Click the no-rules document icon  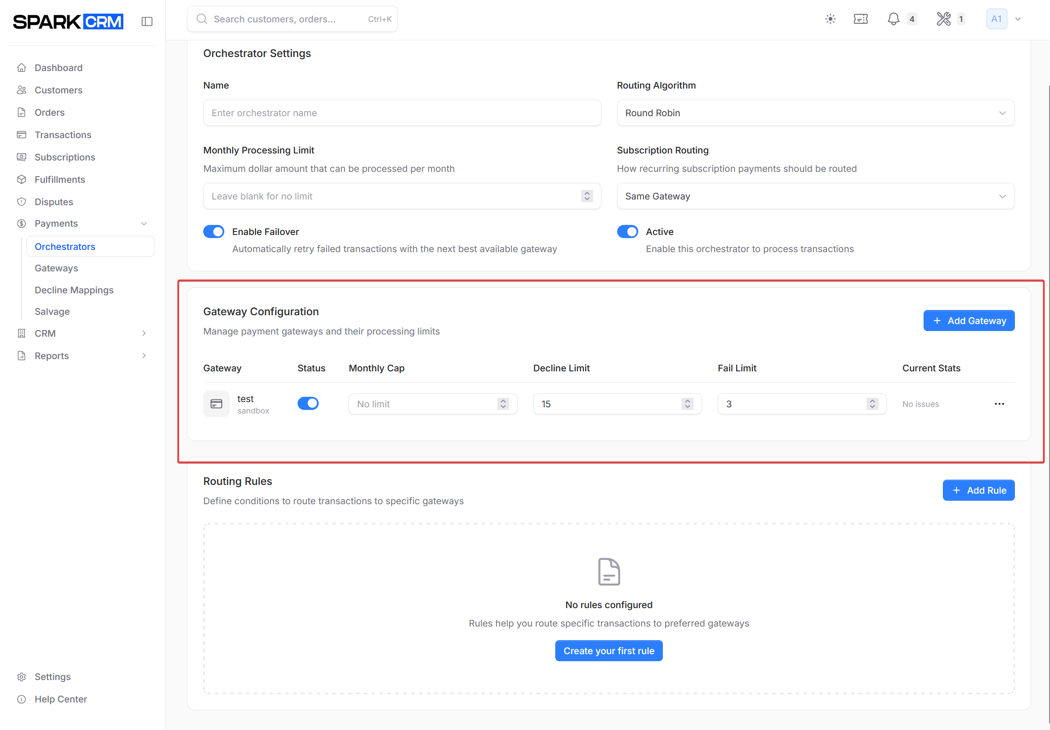(x=609, y=571)
